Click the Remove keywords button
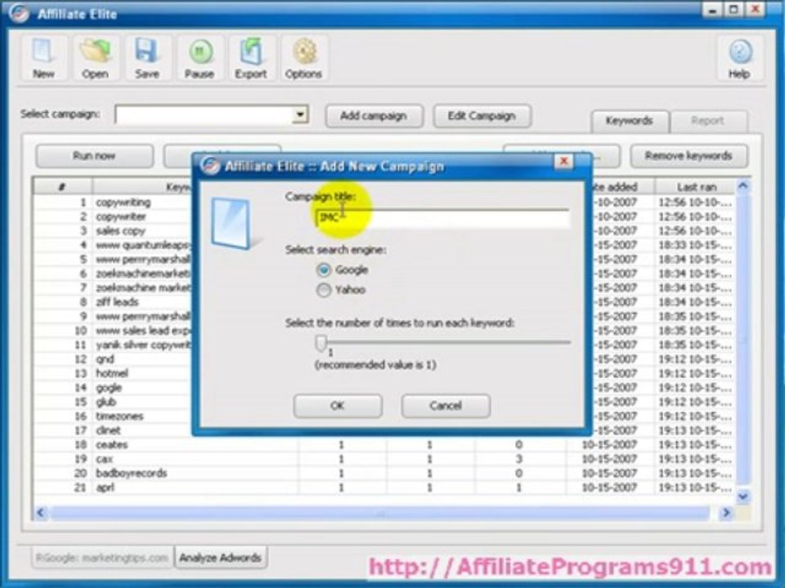785x588 pixels. [x=689, y=156]
